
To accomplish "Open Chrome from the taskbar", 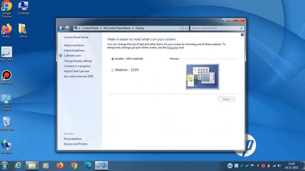I will (74, 166).
